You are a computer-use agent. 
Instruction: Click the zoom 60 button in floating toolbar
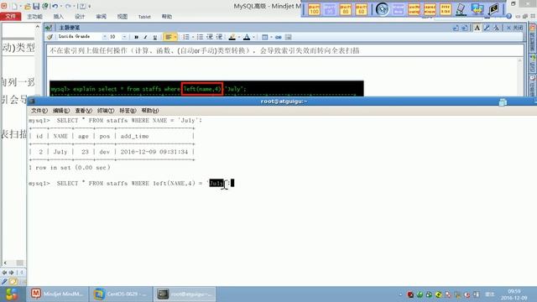click(362, 9)
